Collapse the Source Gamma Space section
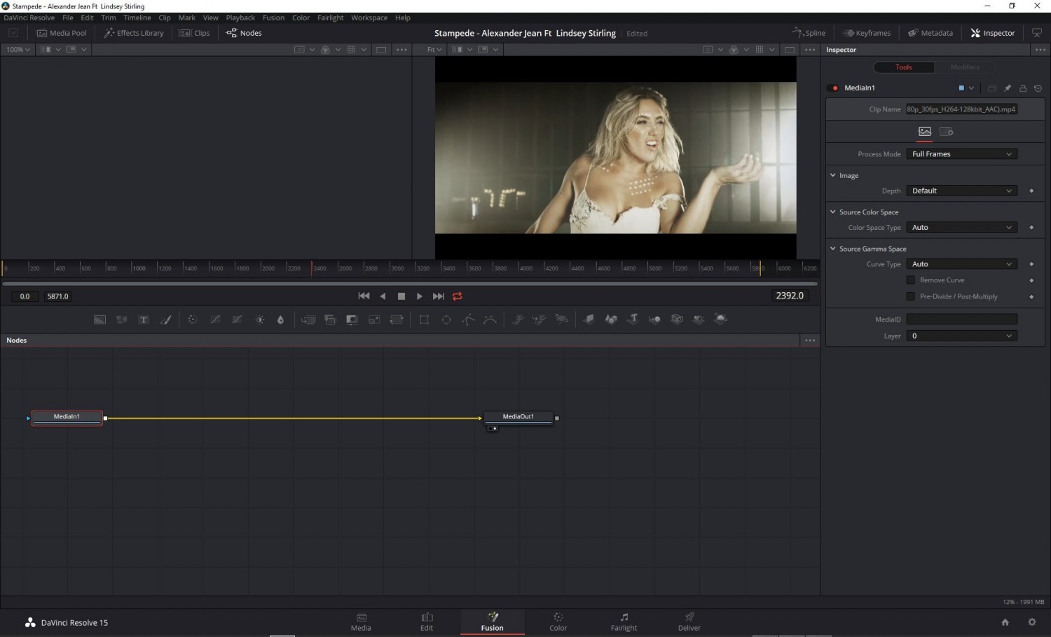 [833, 249]
